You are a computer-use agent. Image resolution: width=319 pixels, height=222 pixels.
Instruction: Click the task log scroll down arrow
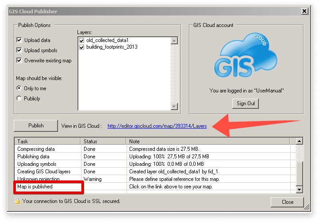pos(299,189)
